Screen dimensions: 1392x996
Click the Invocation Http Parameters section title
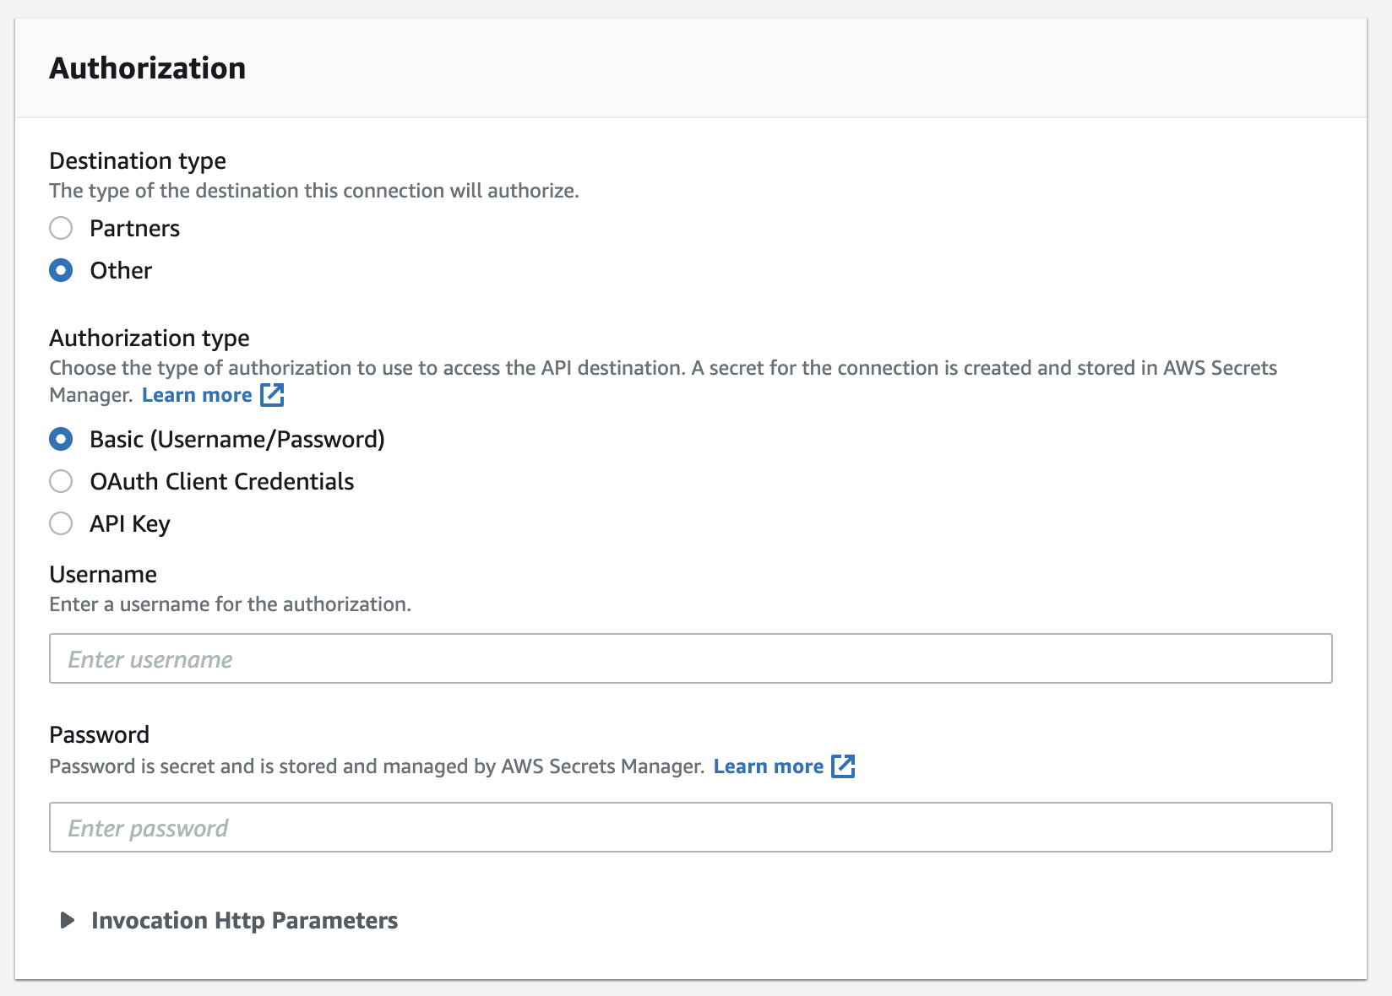pyautogui.click(x=244, y=920)
